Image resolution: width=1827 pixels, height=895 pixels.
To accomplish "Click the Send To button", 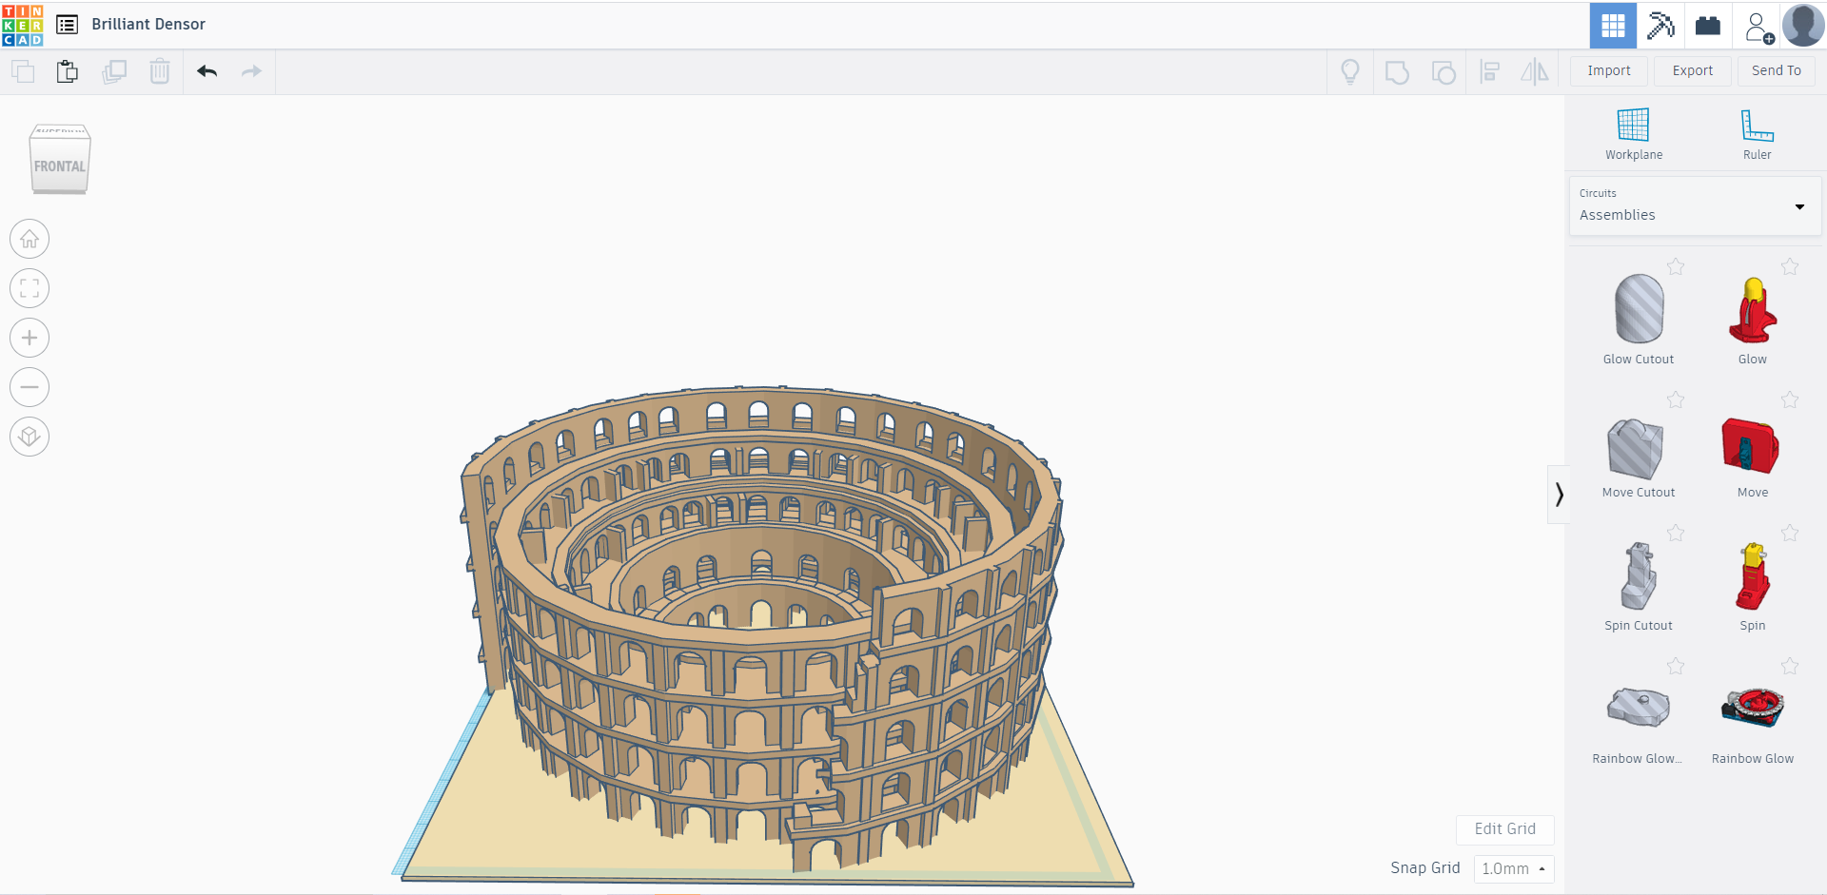I will [x=1777, y=71].
